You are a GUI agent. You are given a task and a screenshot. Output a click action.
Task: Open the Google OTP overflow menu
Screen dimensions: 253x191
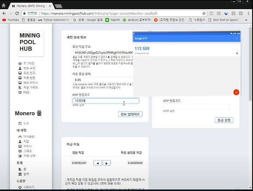[237, 39]
